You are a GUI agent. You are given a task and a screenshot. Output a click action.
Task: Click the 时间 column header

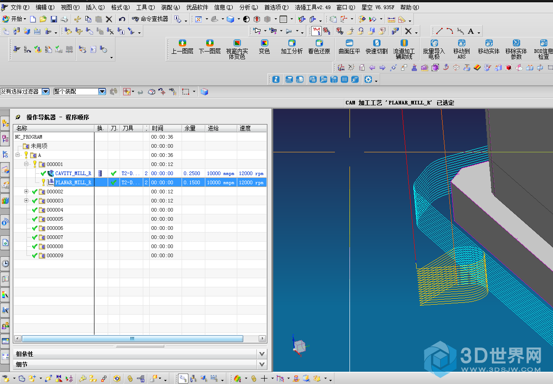coord(165,128)
